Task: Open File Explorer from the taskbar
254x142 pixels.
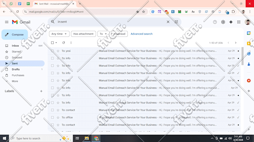Action: tap(87, 138)
